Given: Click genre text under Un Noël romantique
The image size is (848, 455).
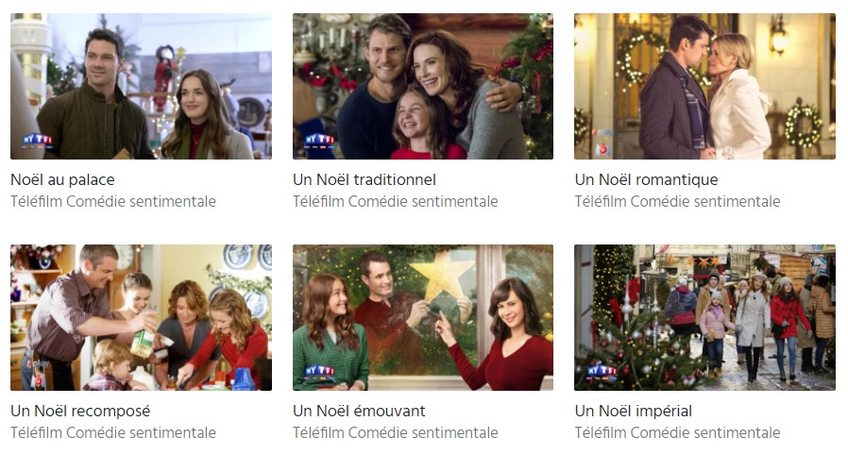Looking at the screenshot, I should click(677, 202).
